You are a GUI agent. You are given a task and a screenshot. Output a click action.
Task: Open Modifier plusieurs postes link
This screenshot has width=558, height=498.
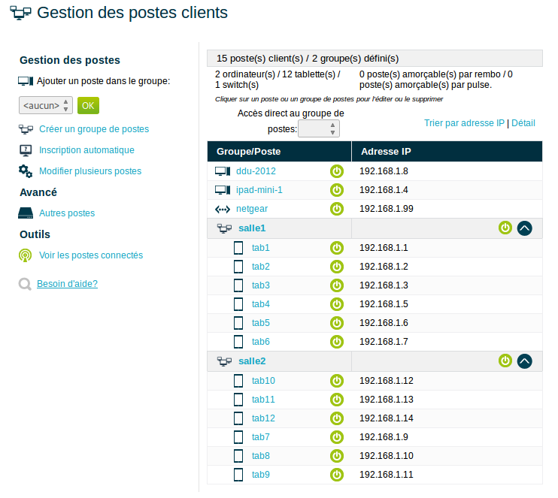[90, 171]
